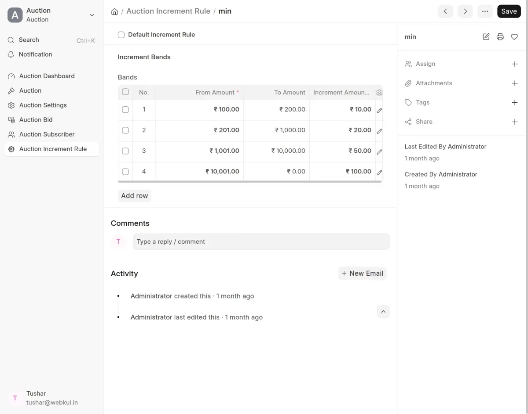Add assignment with Assign plus icon

point(515,64)
